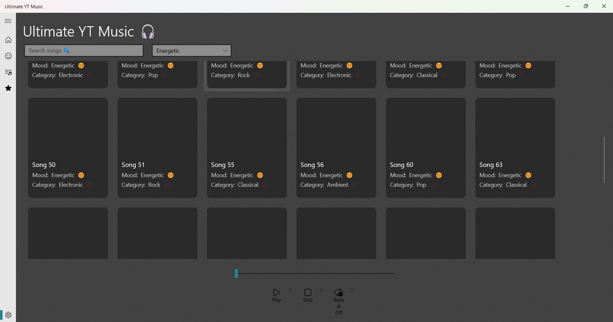Select the Song 55 card
The height and width of the screenshot is (322, 613).
click(247, 148)
